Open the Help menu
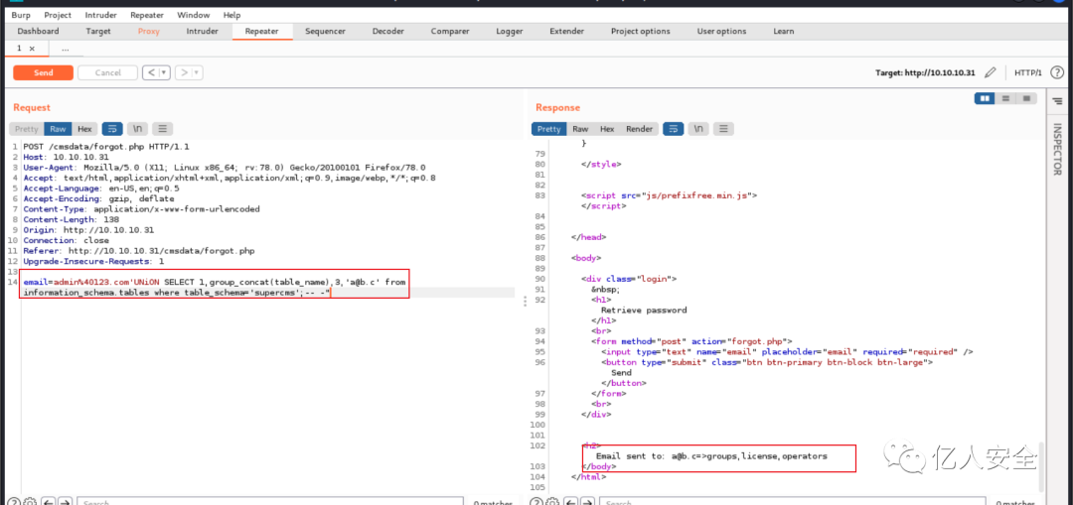Screen dimensions: 1073x505 231,15
